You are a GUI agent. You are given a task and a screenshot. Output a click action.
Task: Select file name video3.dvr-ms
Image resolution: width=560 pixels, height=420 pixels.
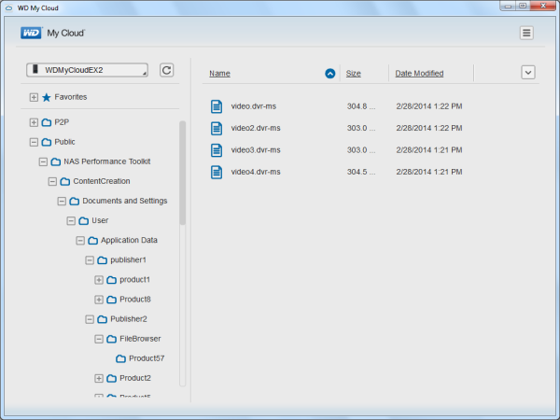256,150
